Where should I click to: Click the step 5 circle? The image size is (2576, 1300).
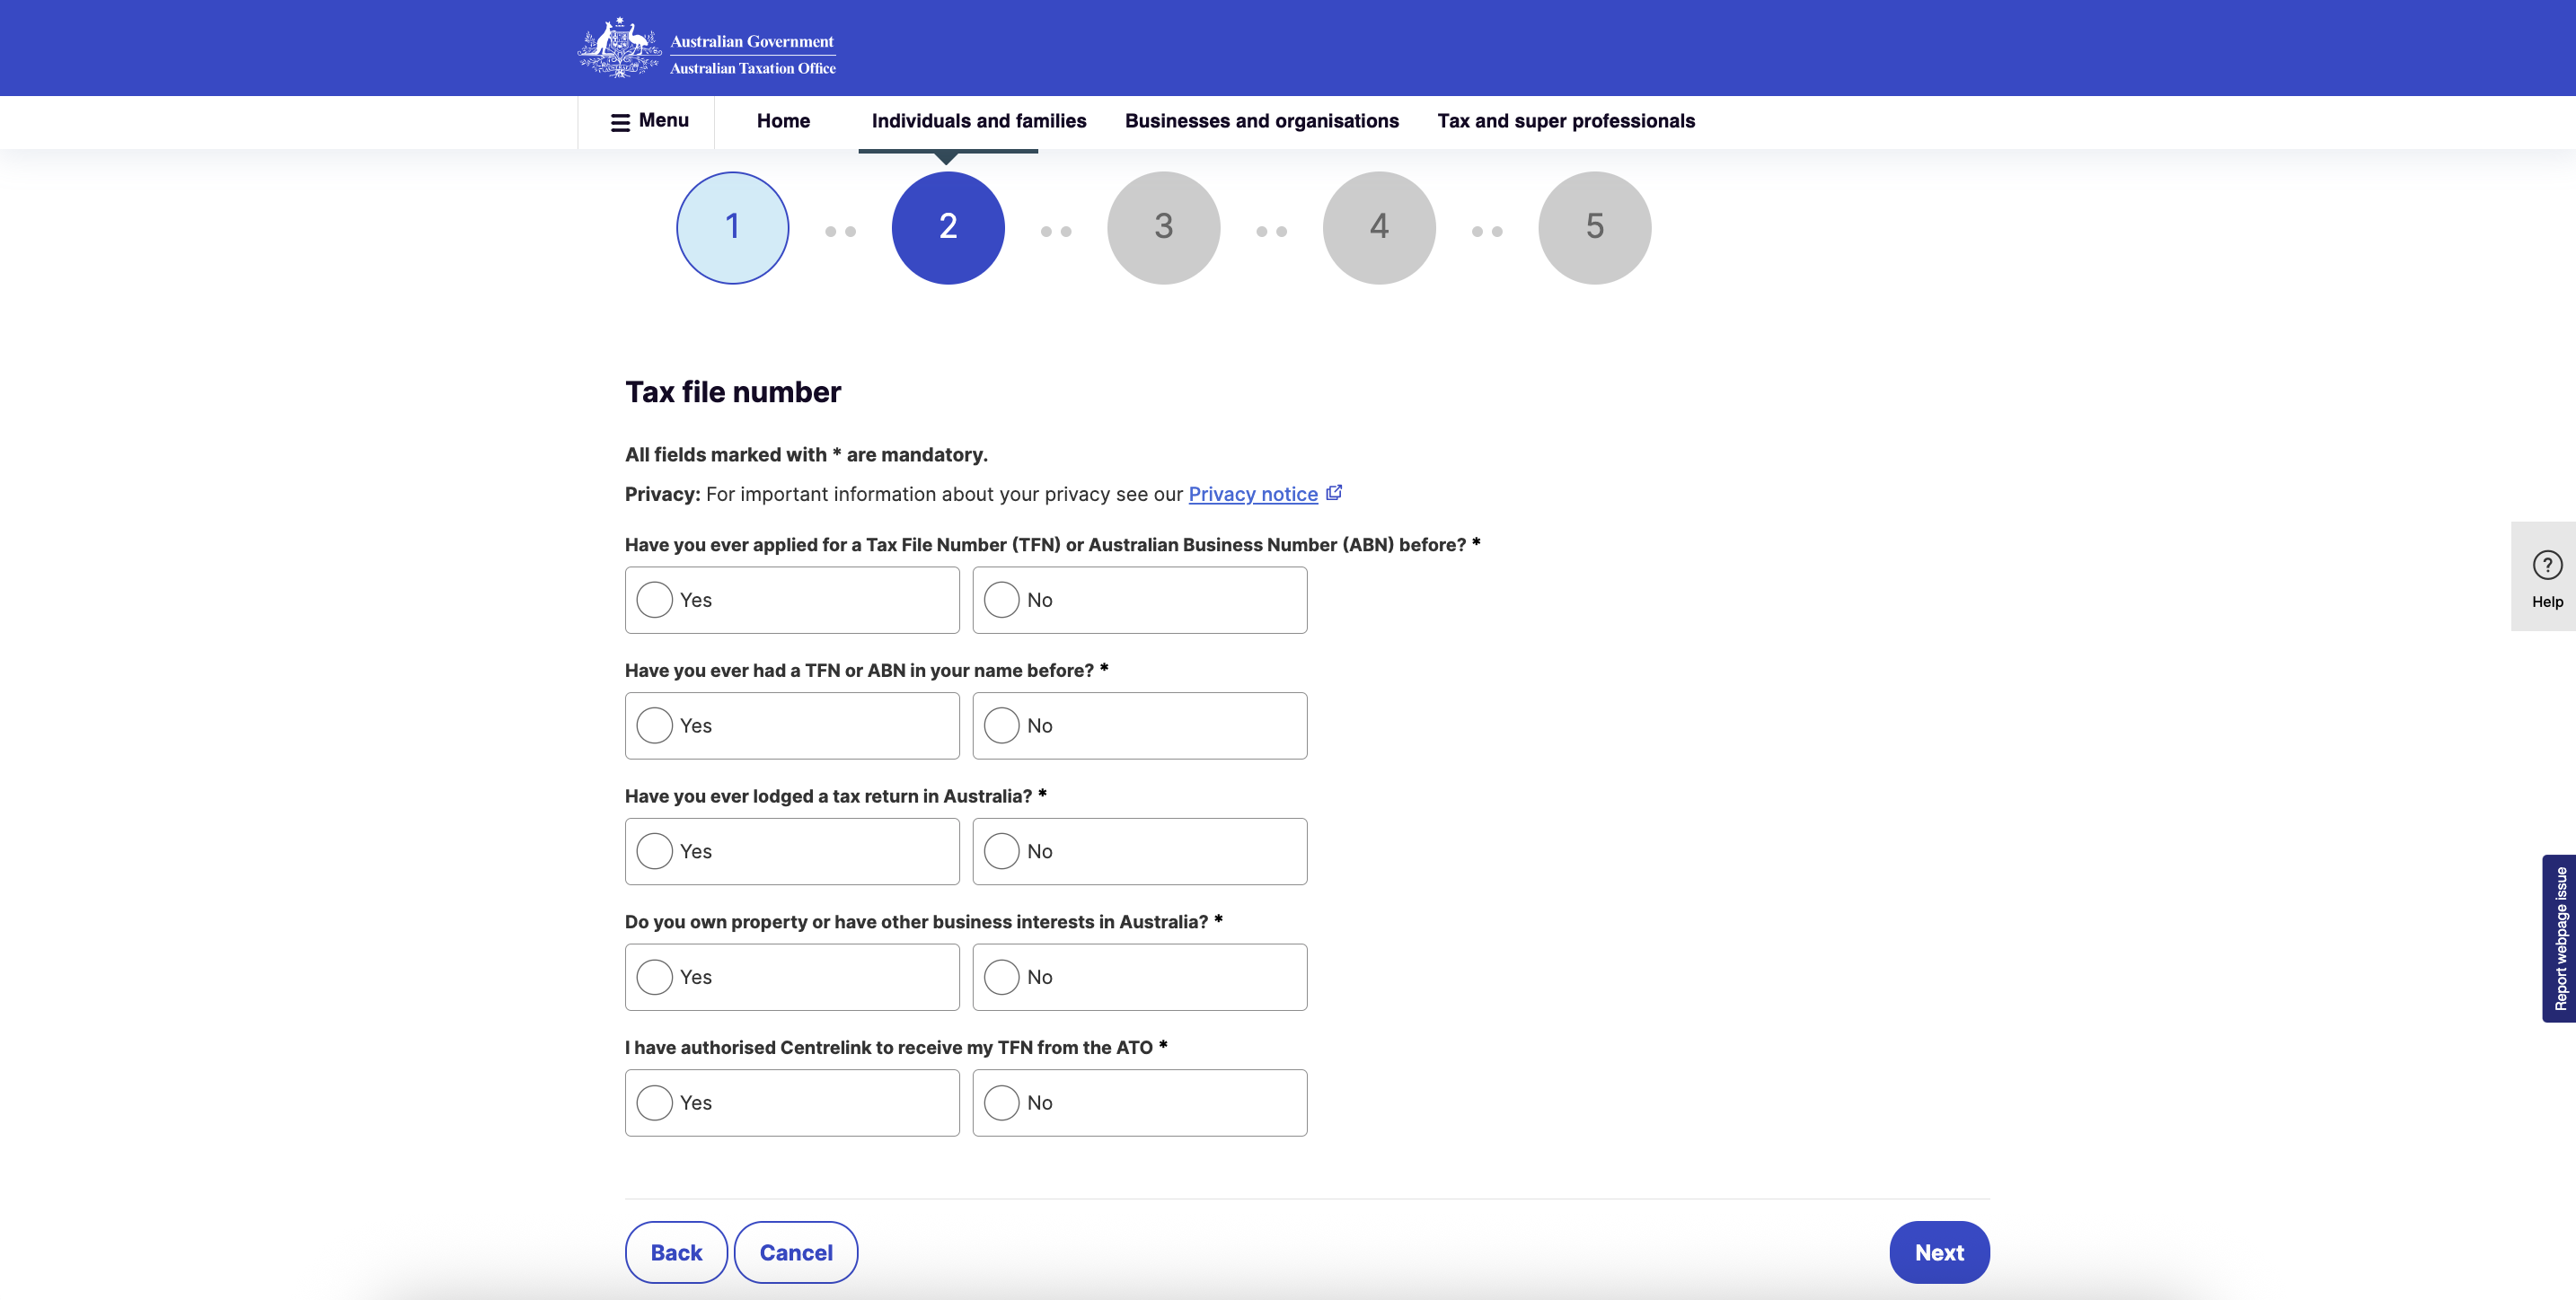pyautogui.click(x=1594, y=227)
